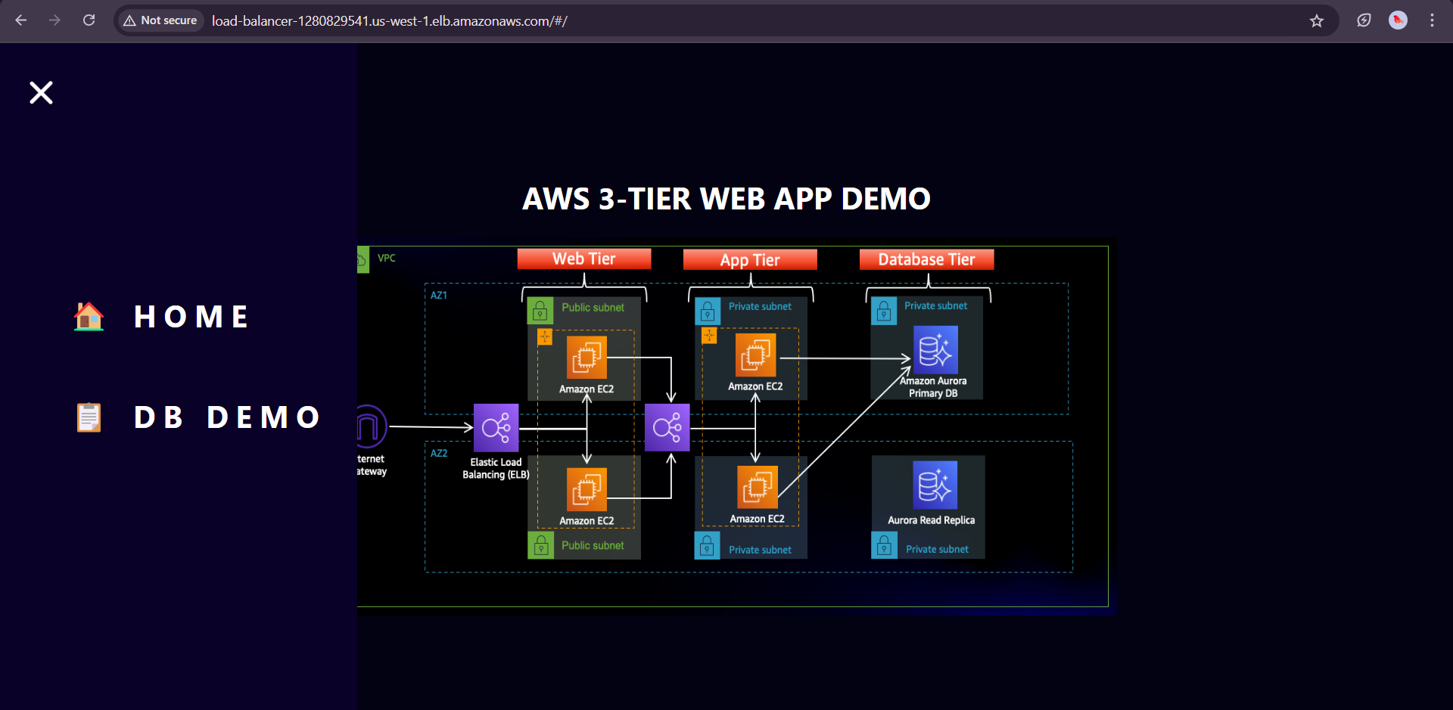Image resolution: width=1453 pixels, height=710 pixels.
Task: Reload the current page
Action: click(x=89, y=20)
